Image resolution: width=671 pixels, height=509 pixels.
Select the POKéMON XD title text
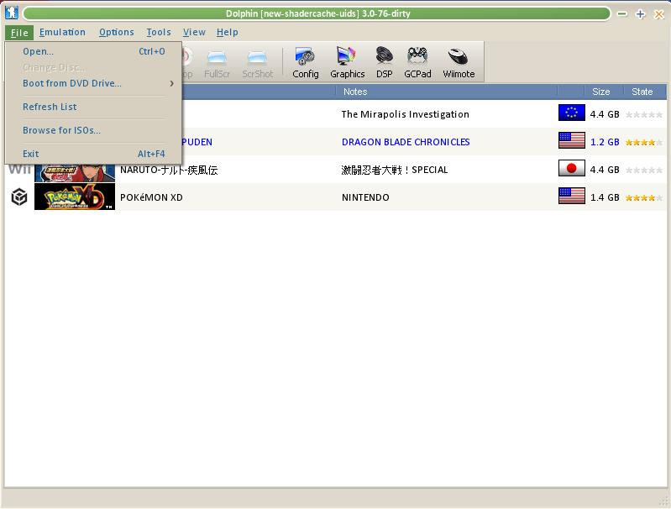pyautogui.click(x=151, y=197)
